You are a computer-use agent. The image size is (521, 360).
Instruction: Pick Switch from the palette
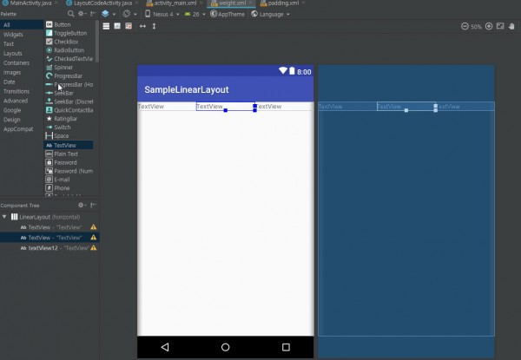click(x=69, y=128)
